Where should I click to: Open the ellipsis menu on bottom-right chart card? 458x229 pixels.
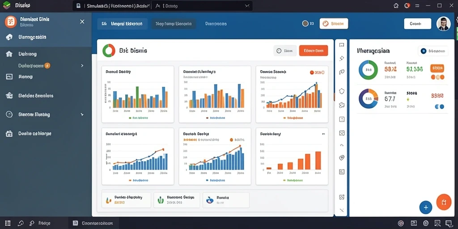(323, 134)
